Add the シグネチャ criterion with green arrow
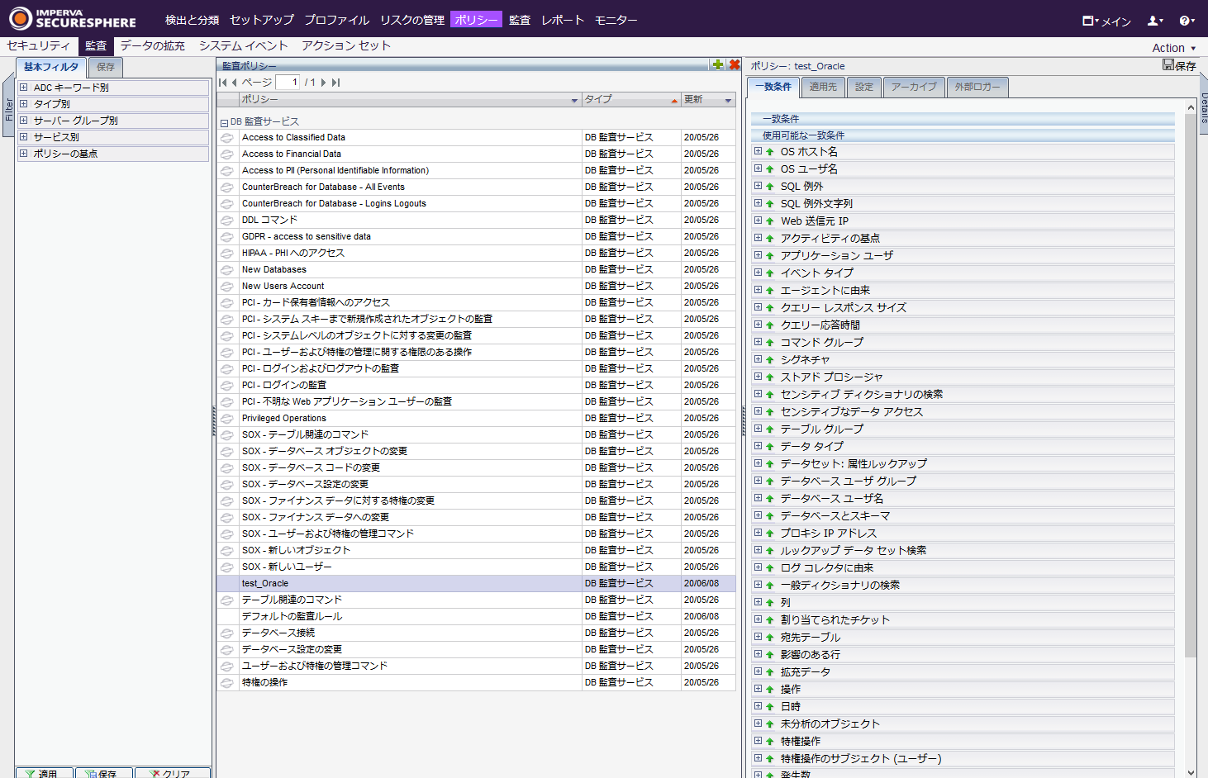 click(x=770, y=360)
